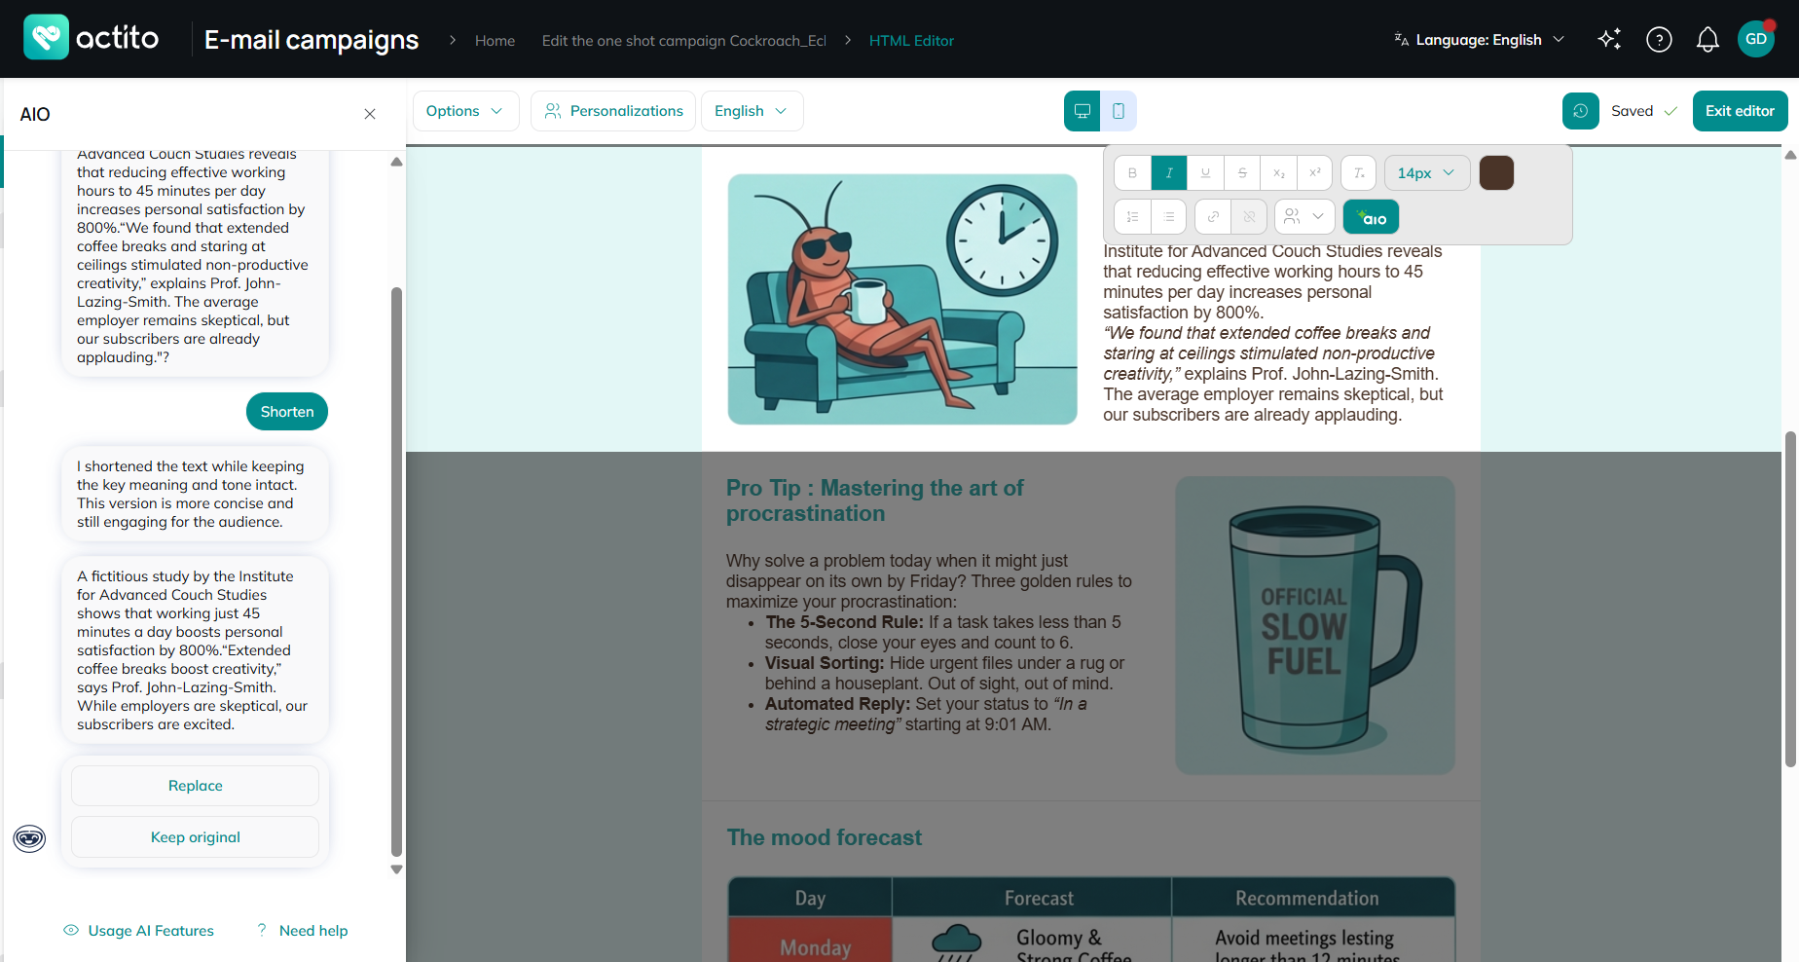Insert a bulleted list
Screen dimensions: 1799x962
click(x=1168, y=216)
